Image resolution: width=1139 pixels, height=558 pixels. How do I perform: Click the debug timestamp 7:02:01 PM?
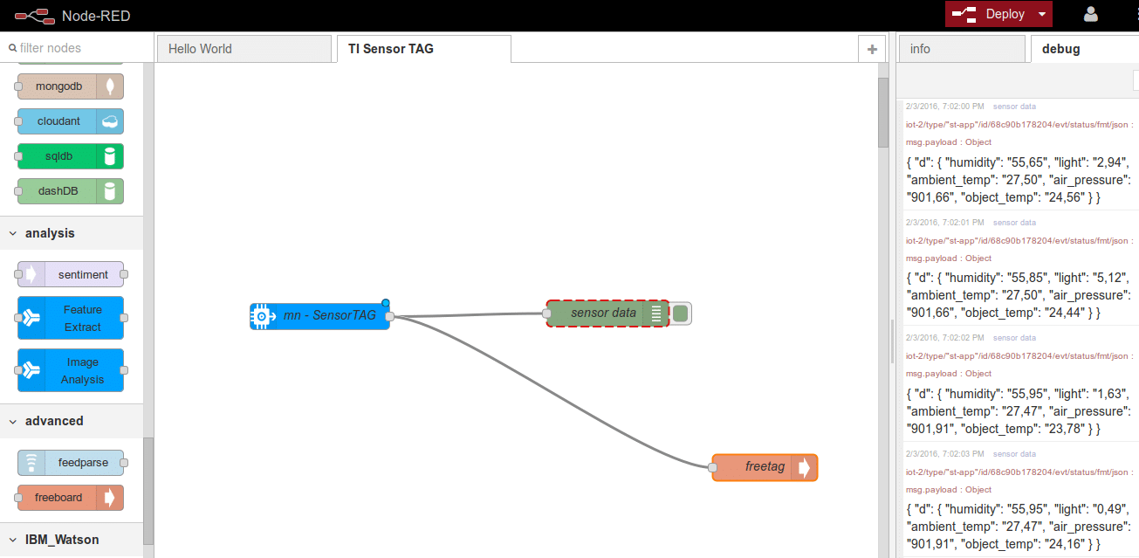[x=945, y=223]
